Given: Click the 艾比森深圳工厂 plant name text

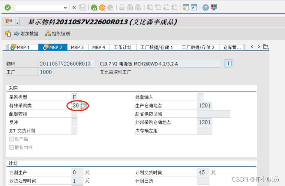Looking at the screenshot, I should tap(115, 72).
